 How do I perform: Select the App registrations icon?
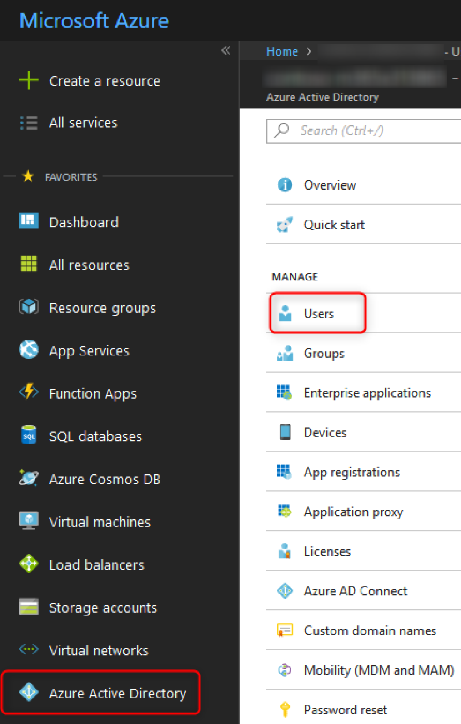285,472
